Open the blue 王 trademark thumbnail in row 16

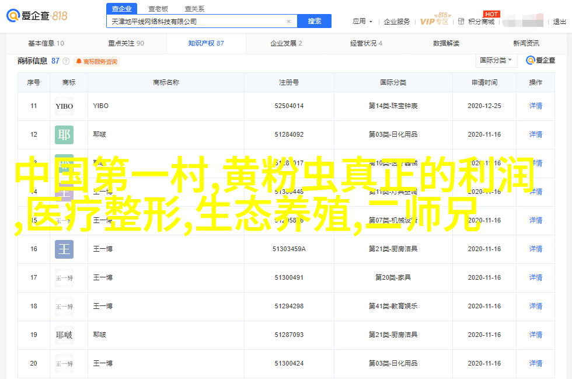(x=64, y=249)
